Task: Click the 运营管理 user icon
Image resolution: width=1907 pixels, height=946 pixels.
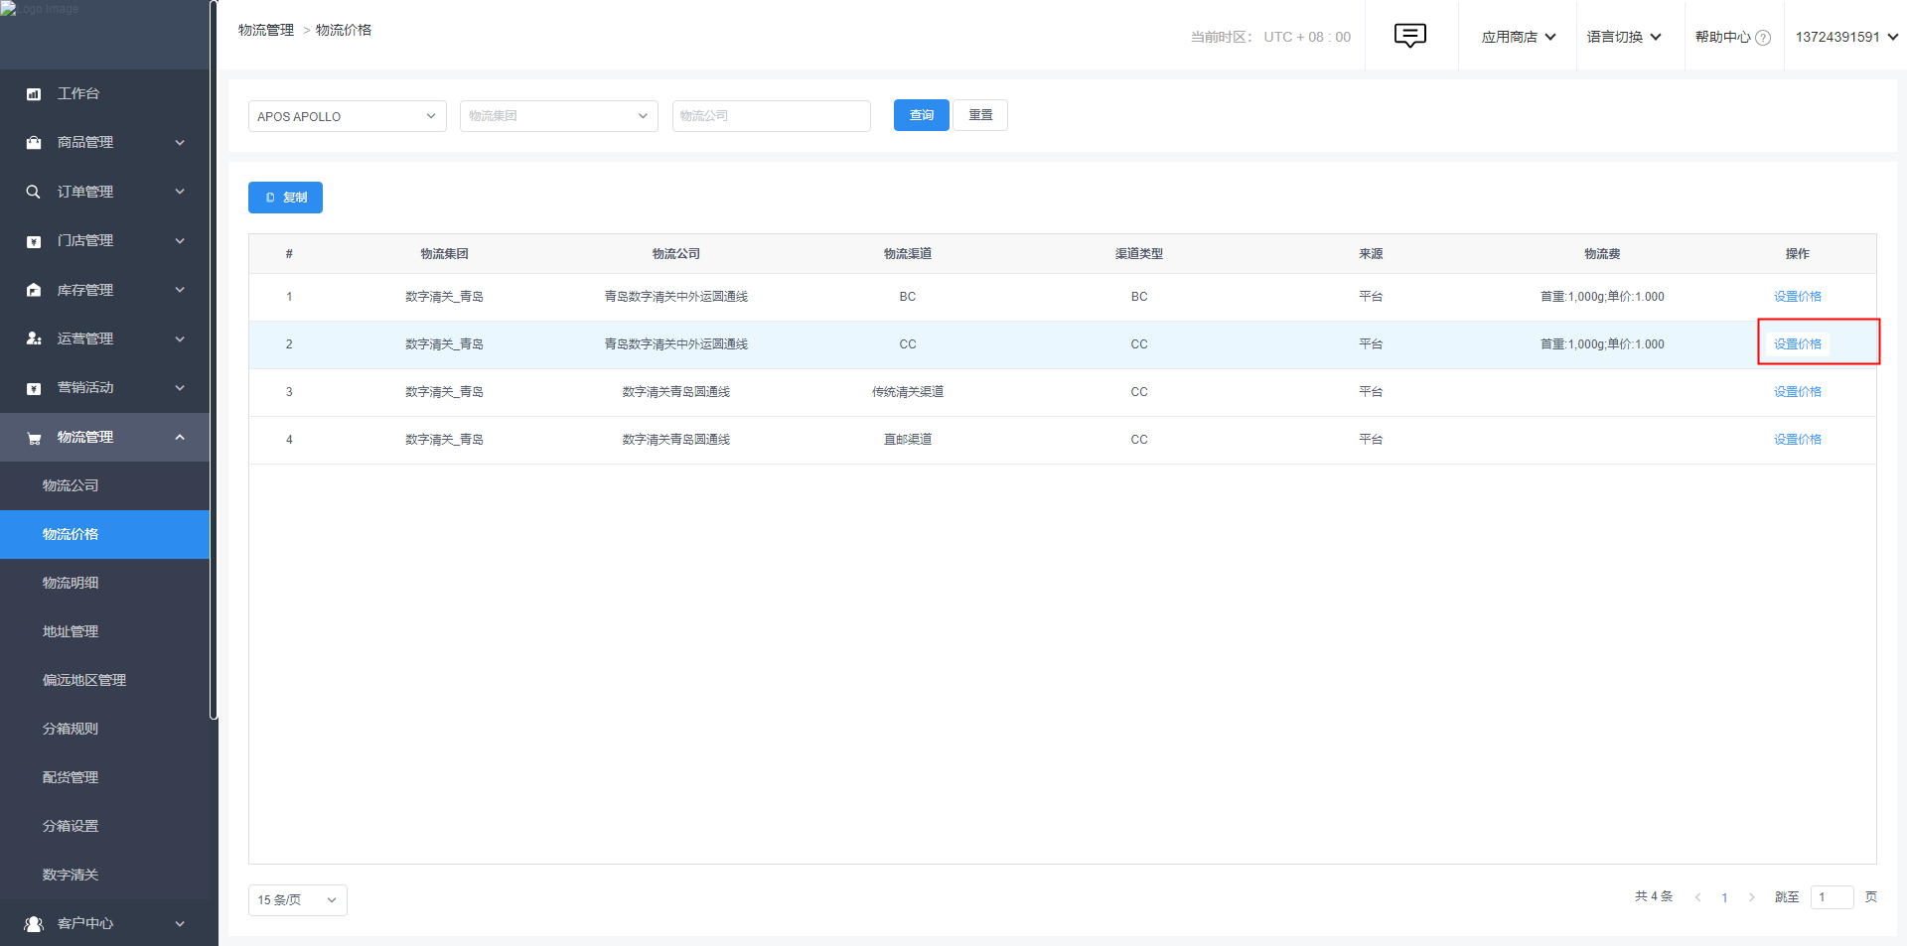Action: [x=34, y=338]
